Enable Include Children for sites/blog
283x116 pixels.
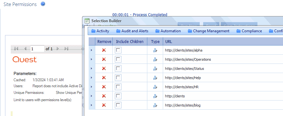[x=118, y=105]
